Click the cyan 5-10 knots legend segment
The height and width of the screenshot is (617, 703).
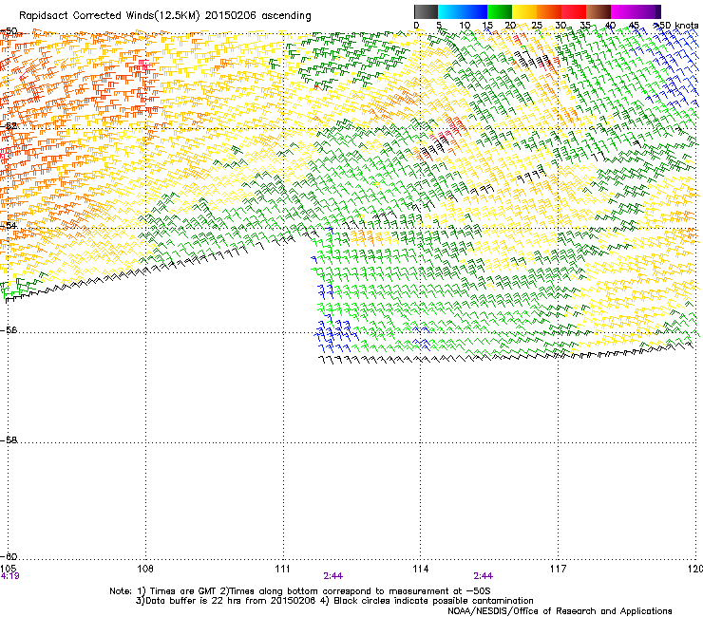450,11
